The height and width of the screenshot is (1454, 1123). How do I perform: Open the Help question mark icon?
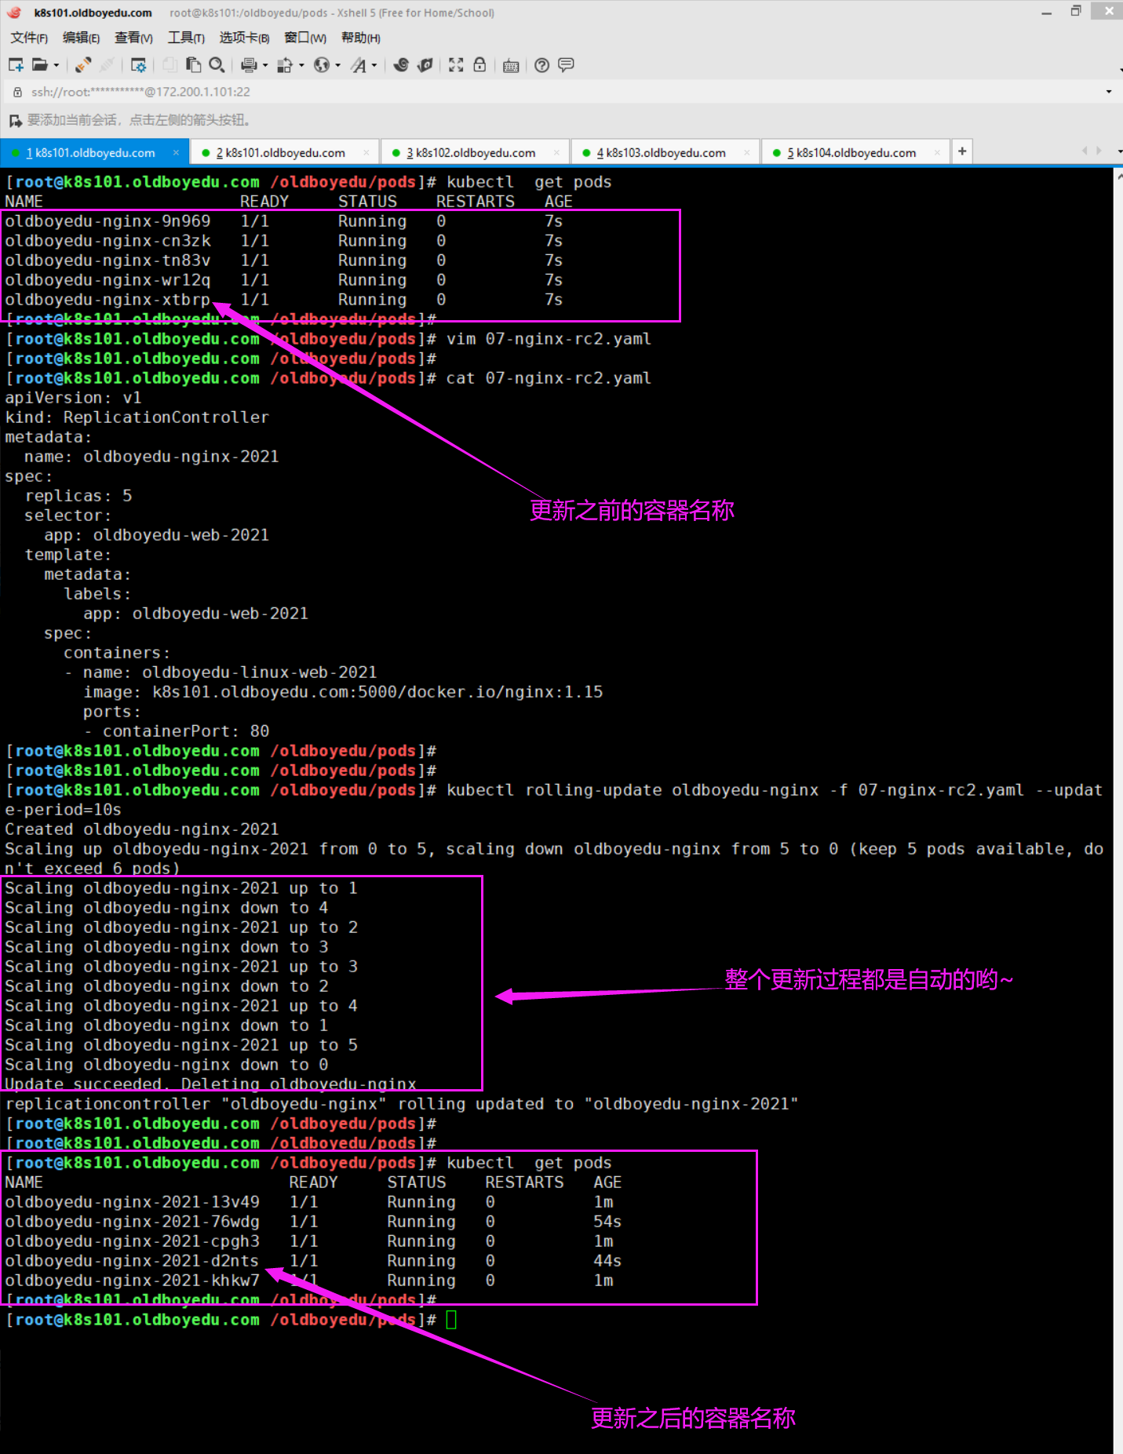pyautogui.click(x=541, y=65)
